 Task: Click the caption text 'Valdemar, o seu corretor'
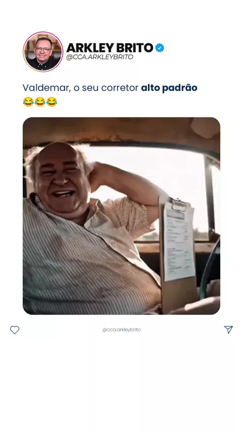pos(80,88)
